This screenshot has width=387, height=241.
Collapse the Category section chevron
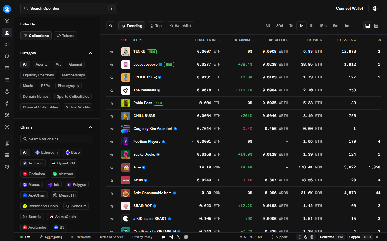pos(91,53)
